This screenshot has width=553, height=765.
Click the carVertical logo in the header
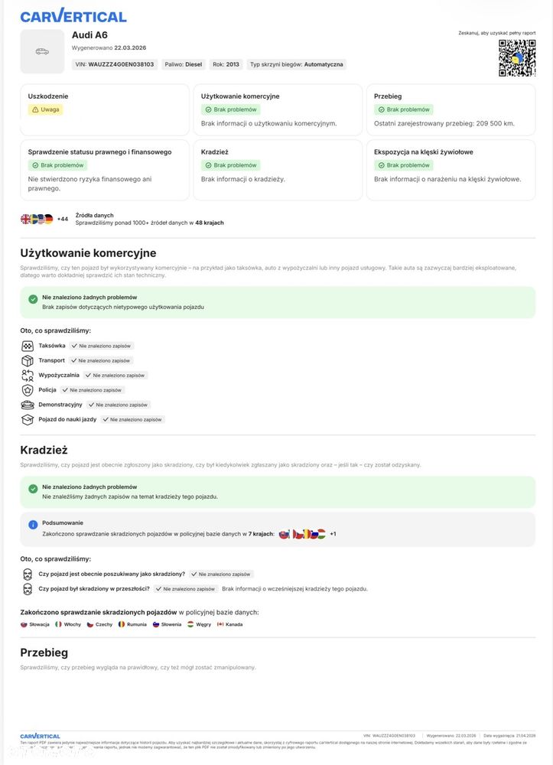pyautogui.click(x=73, y=16)
